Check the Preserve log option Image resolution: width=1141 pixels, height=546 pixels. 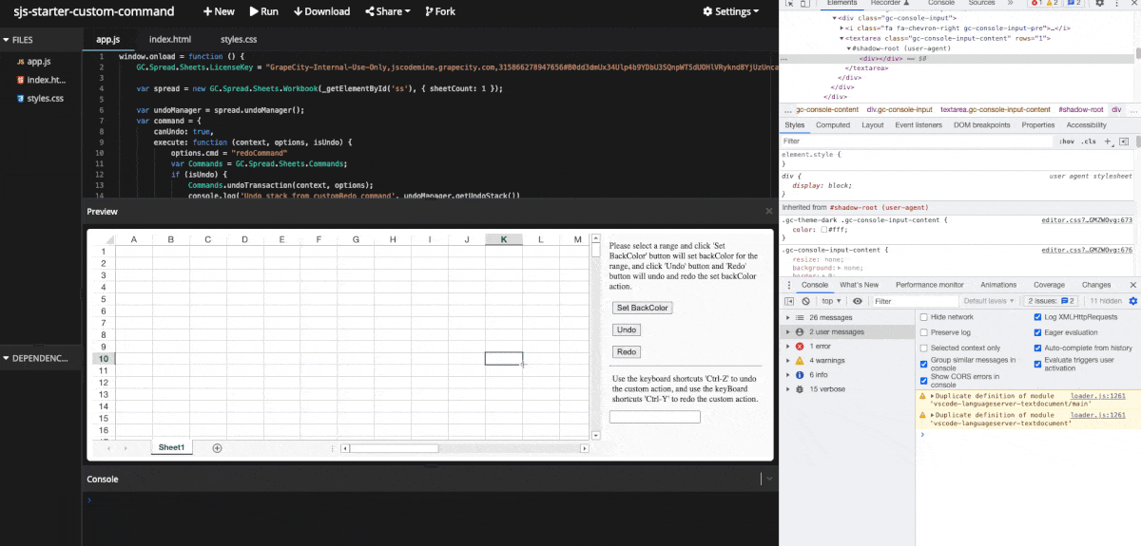(924, 332)
